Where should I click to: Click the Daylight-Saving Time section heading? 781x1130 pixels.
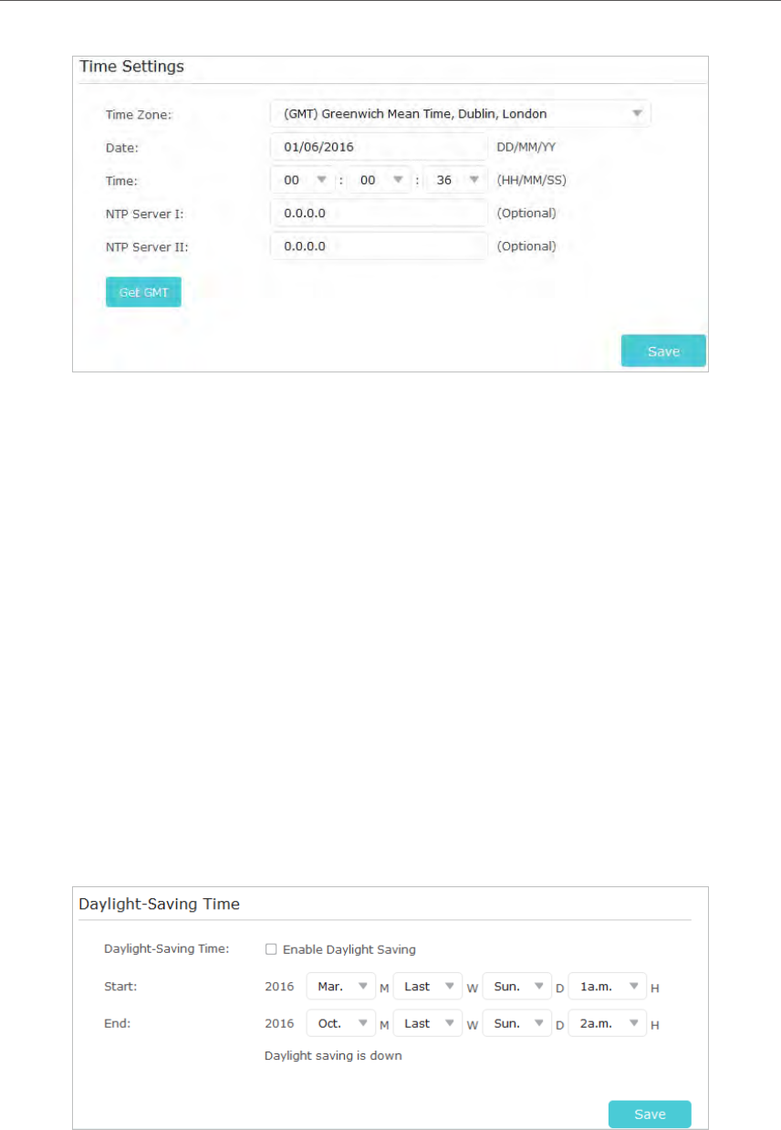click(160, 905)
